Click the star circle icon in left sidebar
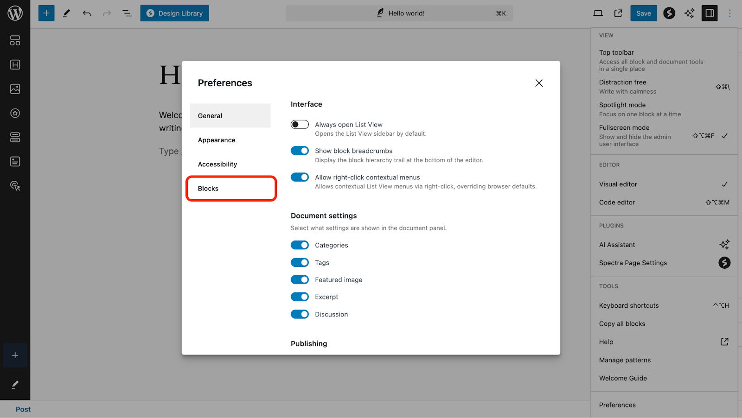Viewport: 742px width, 418px height. 15,113
